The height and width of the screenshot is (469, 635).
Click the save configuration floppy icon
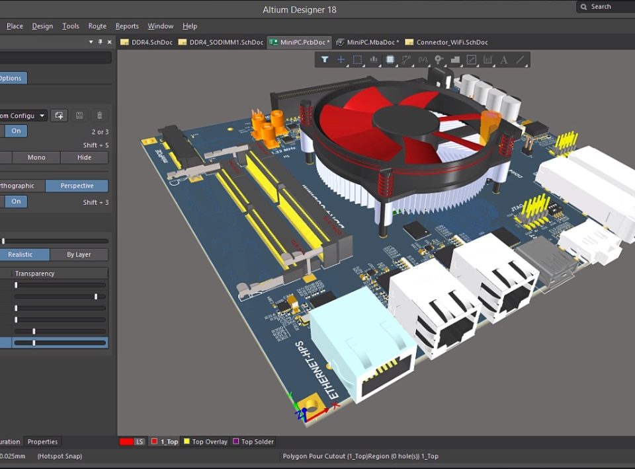[x=79, y=116]
